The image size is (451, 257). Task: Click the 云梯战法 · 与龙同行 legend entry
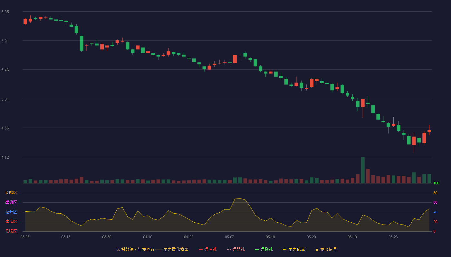click(x=152, y=249)
